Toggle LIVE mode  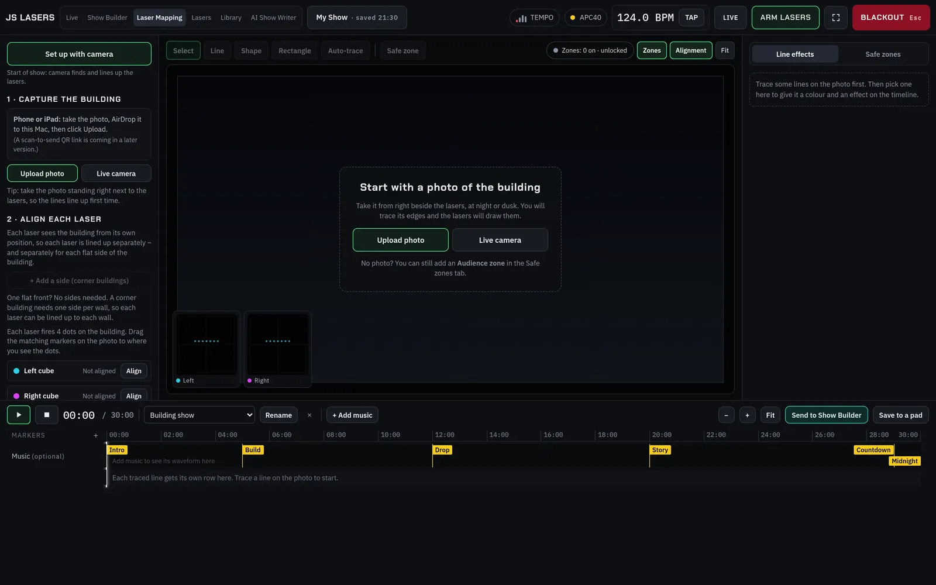[x=731, y=18]
